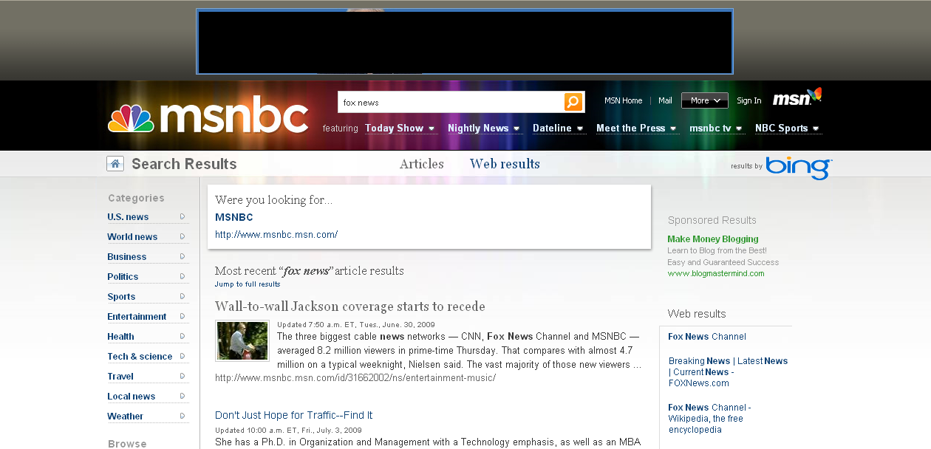This screenshot has height=449, width=931.
Task: Open the http://www.msnbc.msn.com/ URL link
Action: pos(276,235)
